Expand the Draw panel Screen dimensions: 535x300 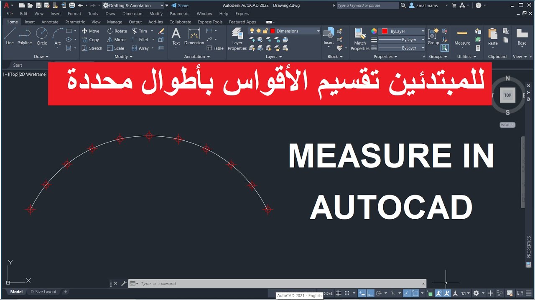tap(41, 57)
